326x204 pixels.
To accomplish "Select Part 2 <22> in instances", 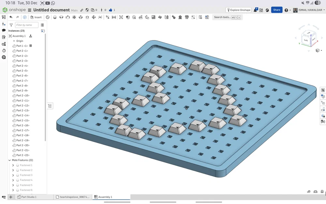I will click(23, 155).
